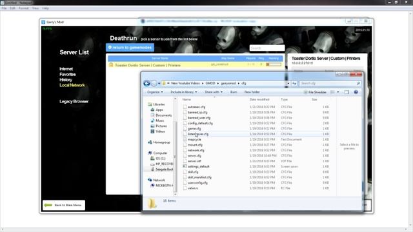The image size is (413, 232).
Task: Click the Computer icon in navigation pane
Action: pos(150,153)
